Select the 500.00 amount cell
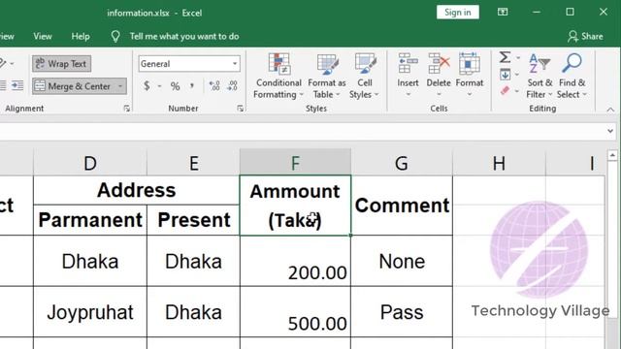 coord(295,312)
